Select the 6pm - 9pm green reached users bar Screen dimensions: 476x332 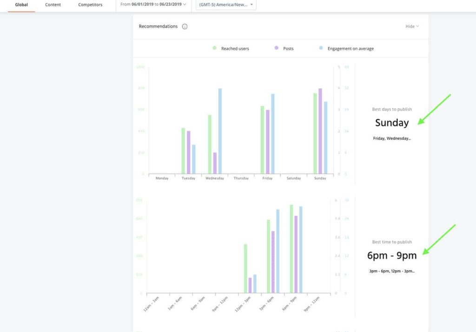click(291, 249)
